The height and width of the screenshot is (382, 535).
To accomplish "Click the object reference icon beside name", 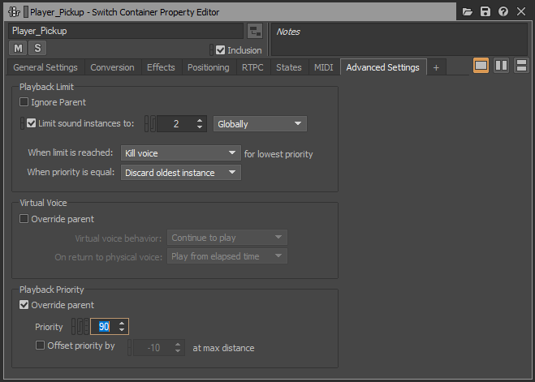I will pyautogui.click(x=255, y=31).
